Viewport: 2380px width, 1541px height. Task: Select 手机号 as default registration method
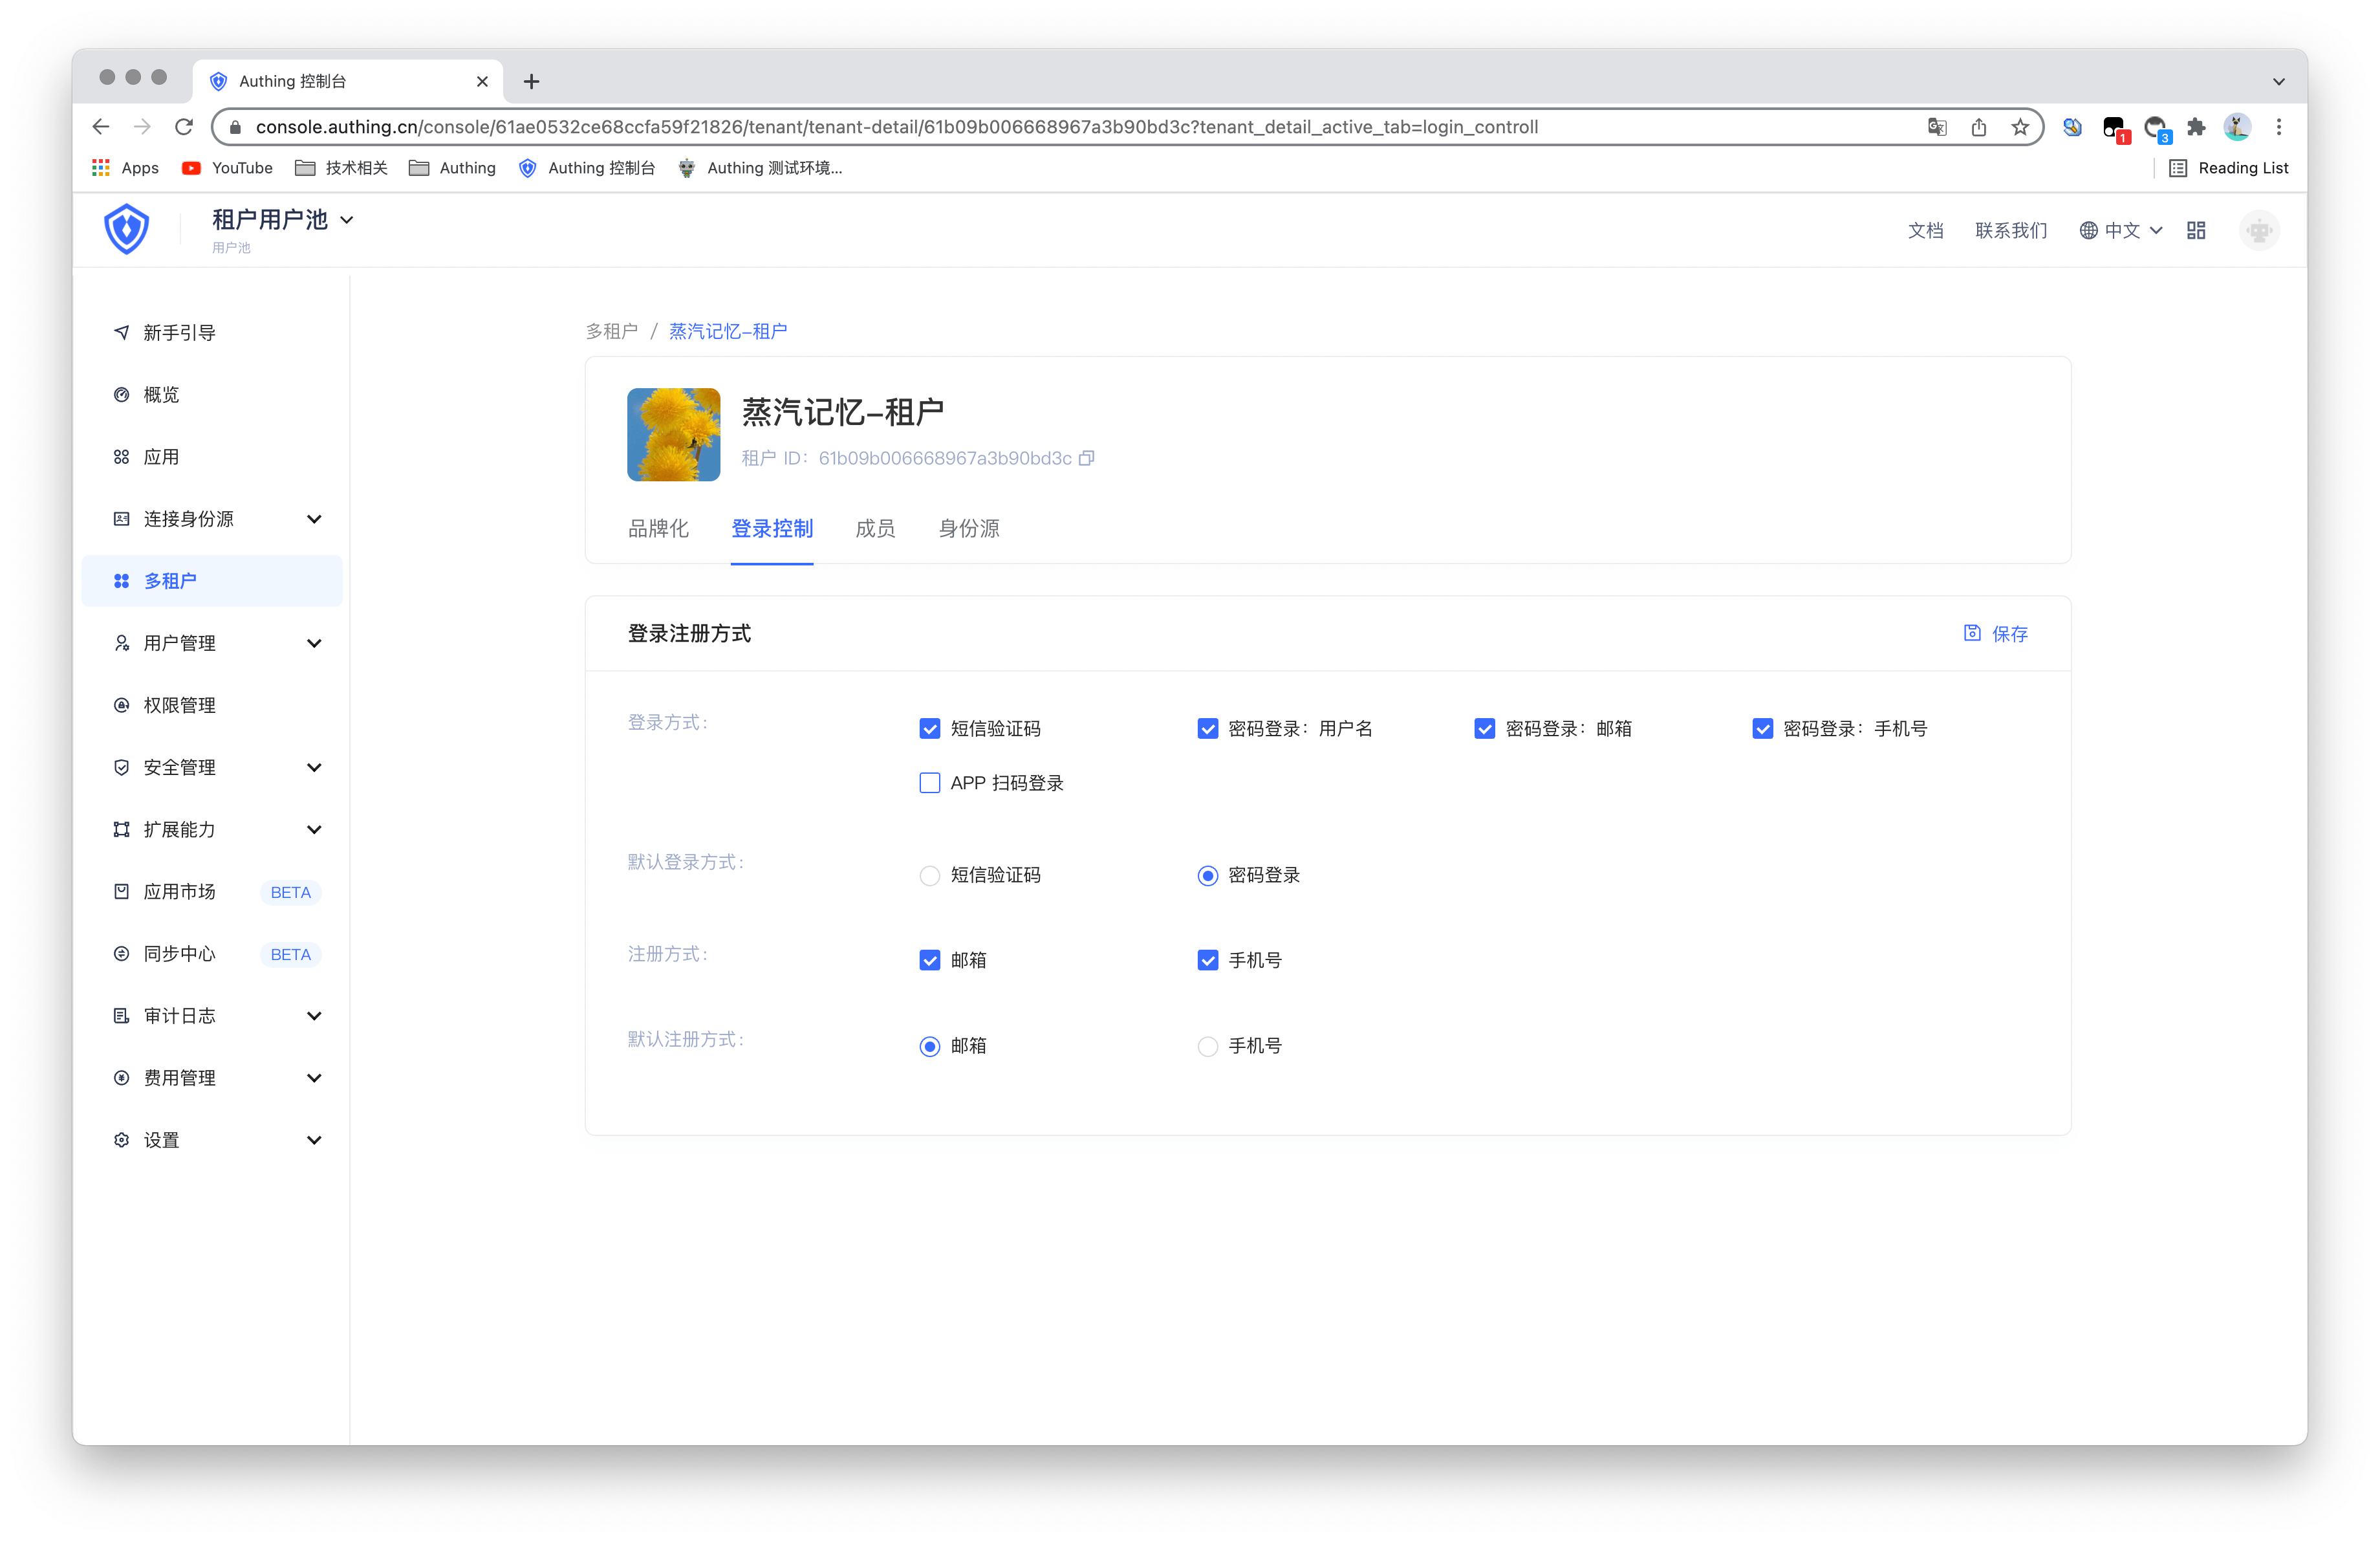click(1208, 1046)
